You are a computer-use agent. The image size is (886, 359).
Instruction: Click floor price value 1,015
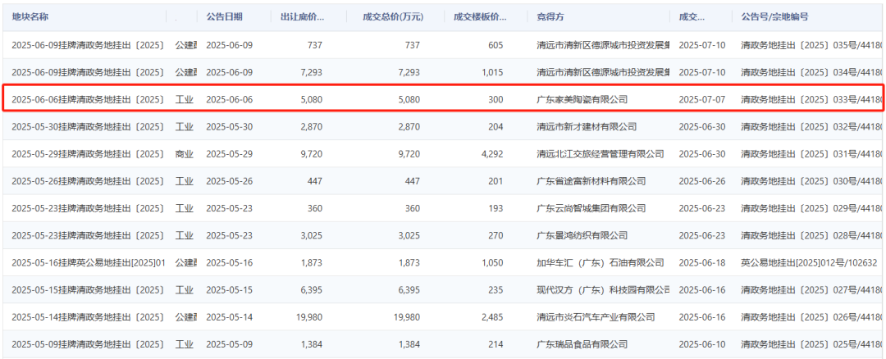click(491, 72)
